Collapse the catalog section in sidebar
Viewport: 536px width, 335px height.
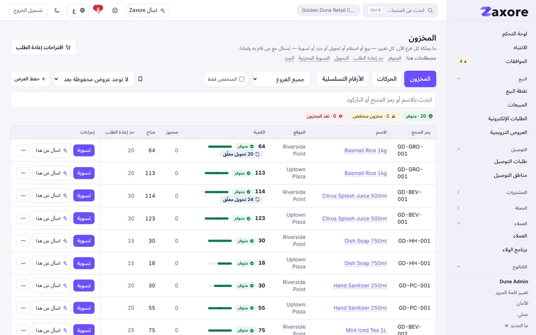click(458, 267)
